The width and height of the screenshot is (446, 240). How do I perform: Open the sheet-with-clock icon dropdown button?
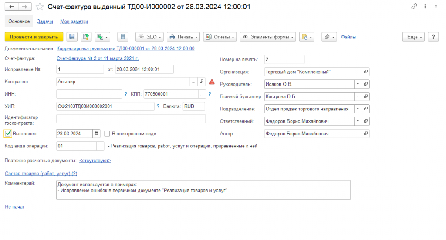tap(307, 37)
